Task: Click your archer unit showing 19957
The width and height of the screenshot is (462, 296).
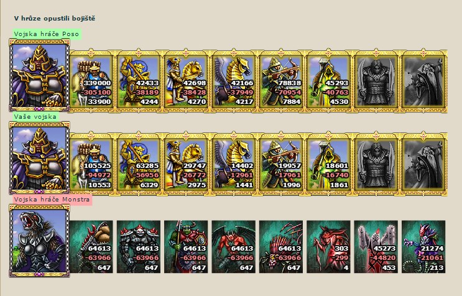Action: click(281, 164)
